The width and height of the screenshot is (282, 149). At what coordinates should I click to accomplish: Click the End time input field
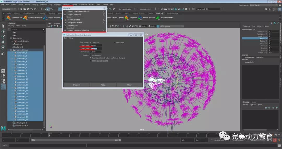96,49
